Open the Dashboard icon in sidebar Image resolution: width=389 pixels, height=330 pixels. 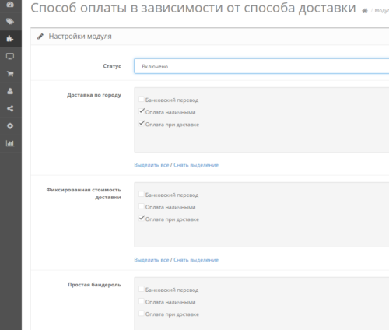(x=10, y=4)
